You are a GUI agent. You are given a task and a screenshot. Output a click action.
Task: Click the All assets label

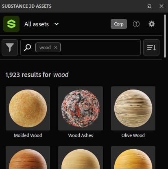click(37, 24)
